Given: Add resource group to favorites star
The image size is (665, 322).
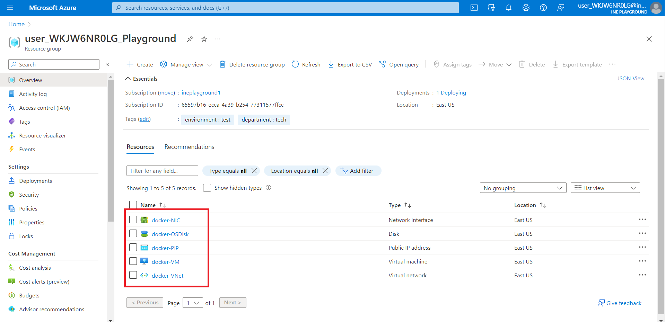Looking at the screenshot, I should click(x=204, y=39).
